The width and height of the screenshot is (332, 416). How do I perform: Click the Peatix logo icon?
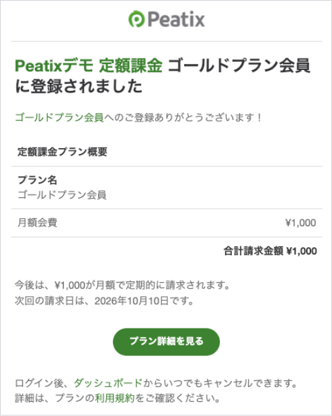[136, 19]
